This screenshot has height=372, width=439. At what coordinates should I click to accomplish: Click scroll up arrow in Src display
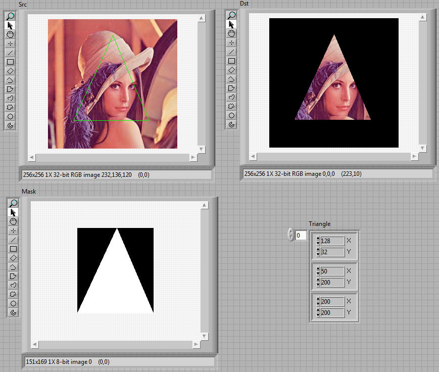[x=201, y=19]
